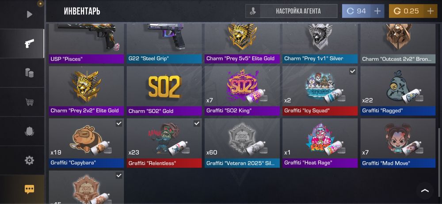Select the Charm "SO2" Gold item
The height and width of the screenshot is (204, 442).
(164, 91)
